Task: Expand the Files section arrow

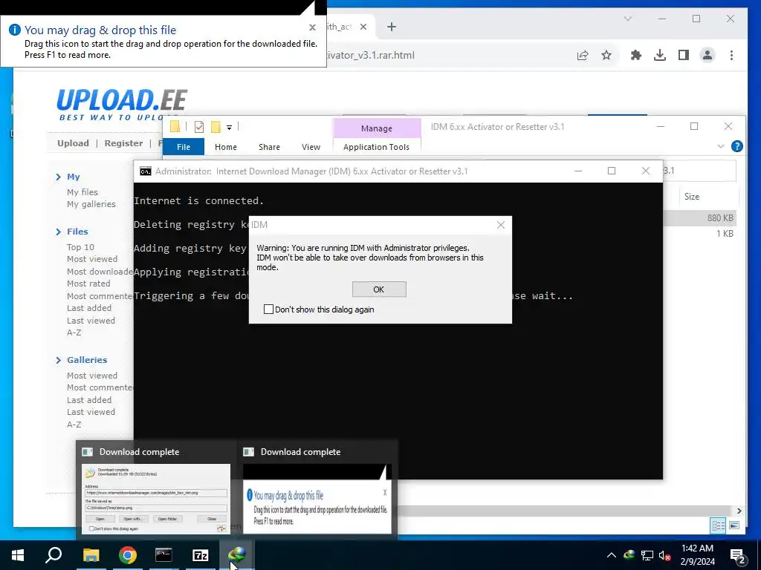Action: pyautogui.click(x=59, y=232)
